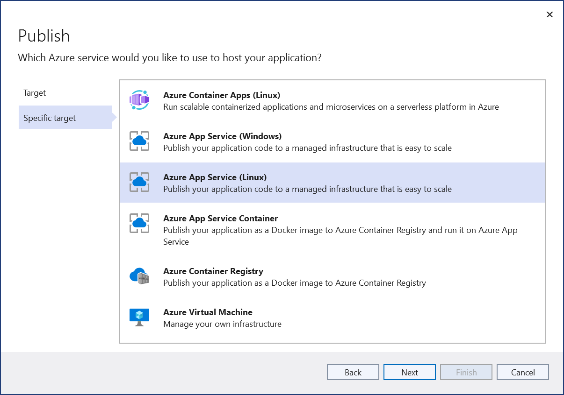Screen dimensions: 564x395
Task: Select Azure Virtual Machine title
Action: (x=208, y=312)
